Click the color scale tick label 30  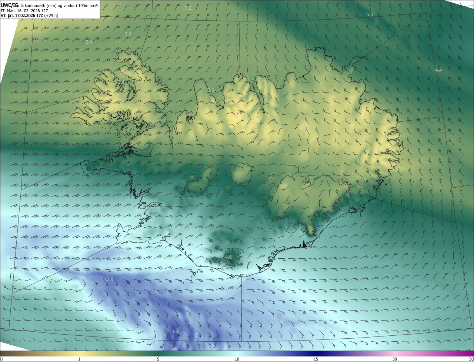click(395, 359)
